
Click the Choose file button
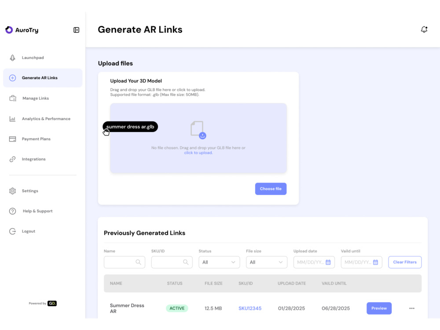pos(271,189)
